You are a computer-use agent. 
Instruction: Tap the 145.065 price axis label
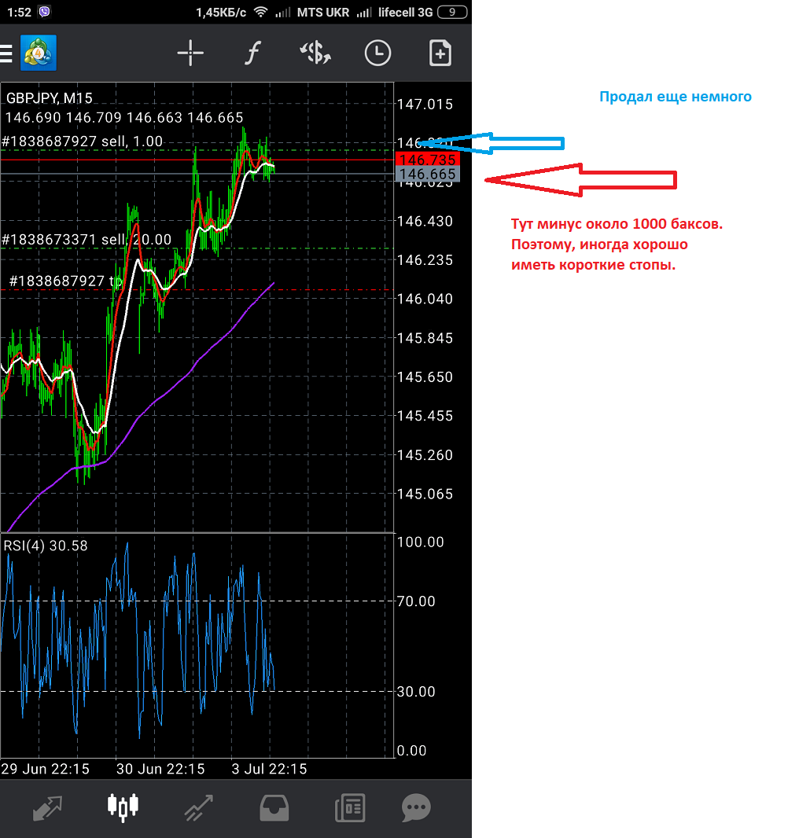click(425, 494)
